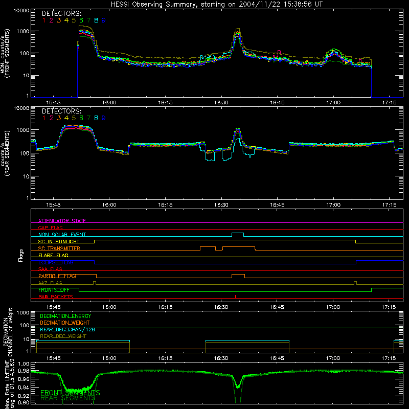Click the 17:00 tick label under rear segments panel
Viewport: 409px width, 409px height.
coord(333,205)
